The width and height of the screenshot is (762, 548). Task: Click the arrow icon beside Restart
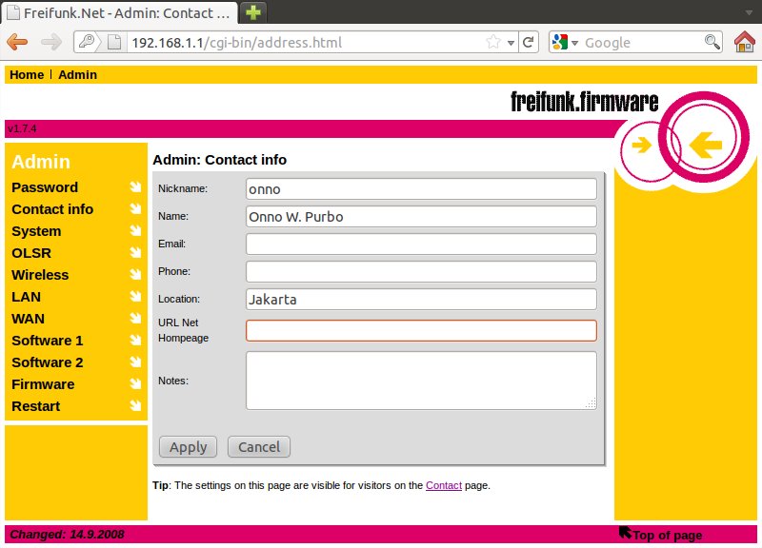135,406
